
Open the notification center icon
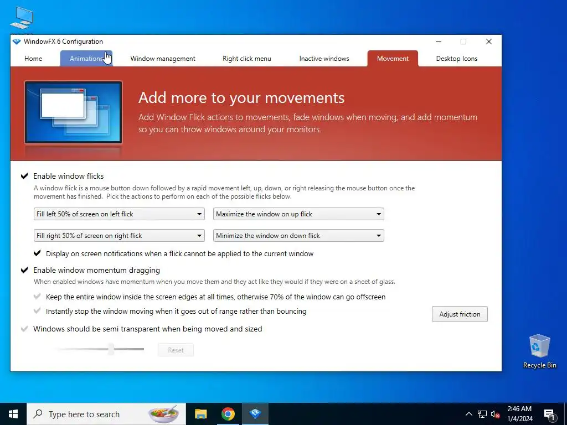tap(549, 414)
